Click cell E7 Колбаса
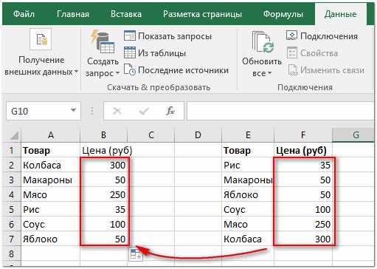377x269 pixels. click(248, 239)
